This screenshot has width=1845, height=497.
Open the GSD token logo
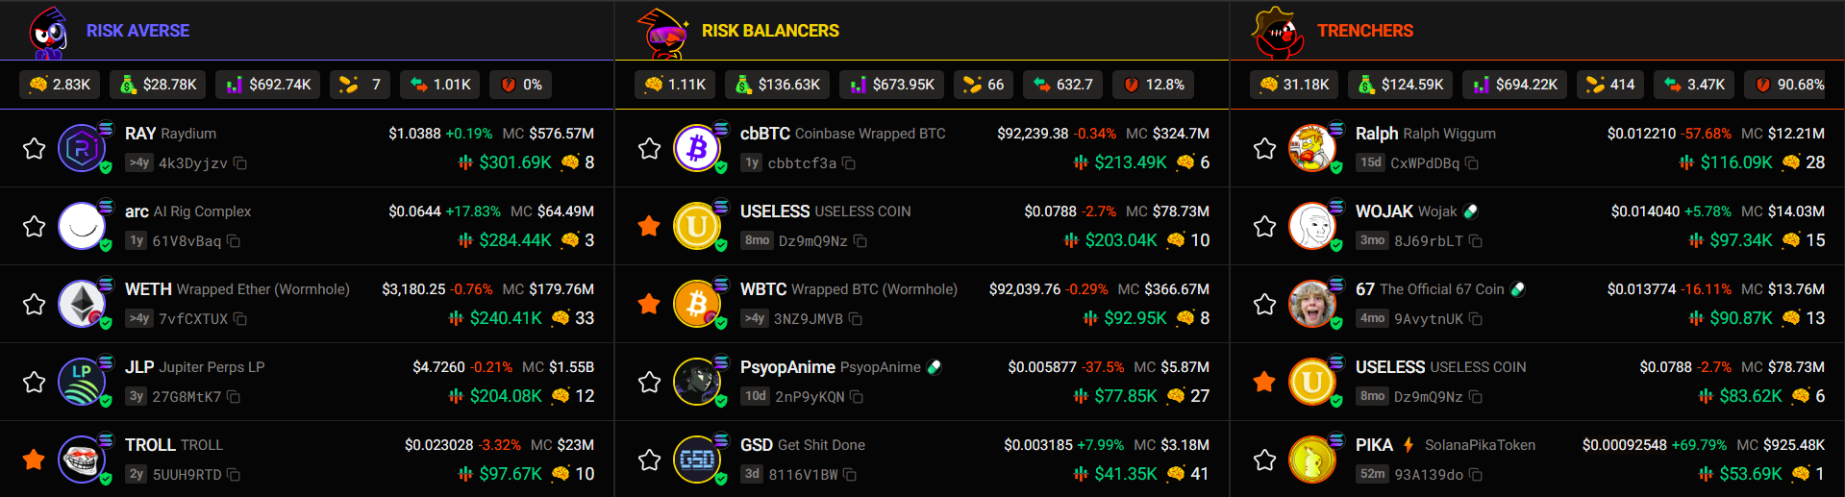tap(697, 460)
